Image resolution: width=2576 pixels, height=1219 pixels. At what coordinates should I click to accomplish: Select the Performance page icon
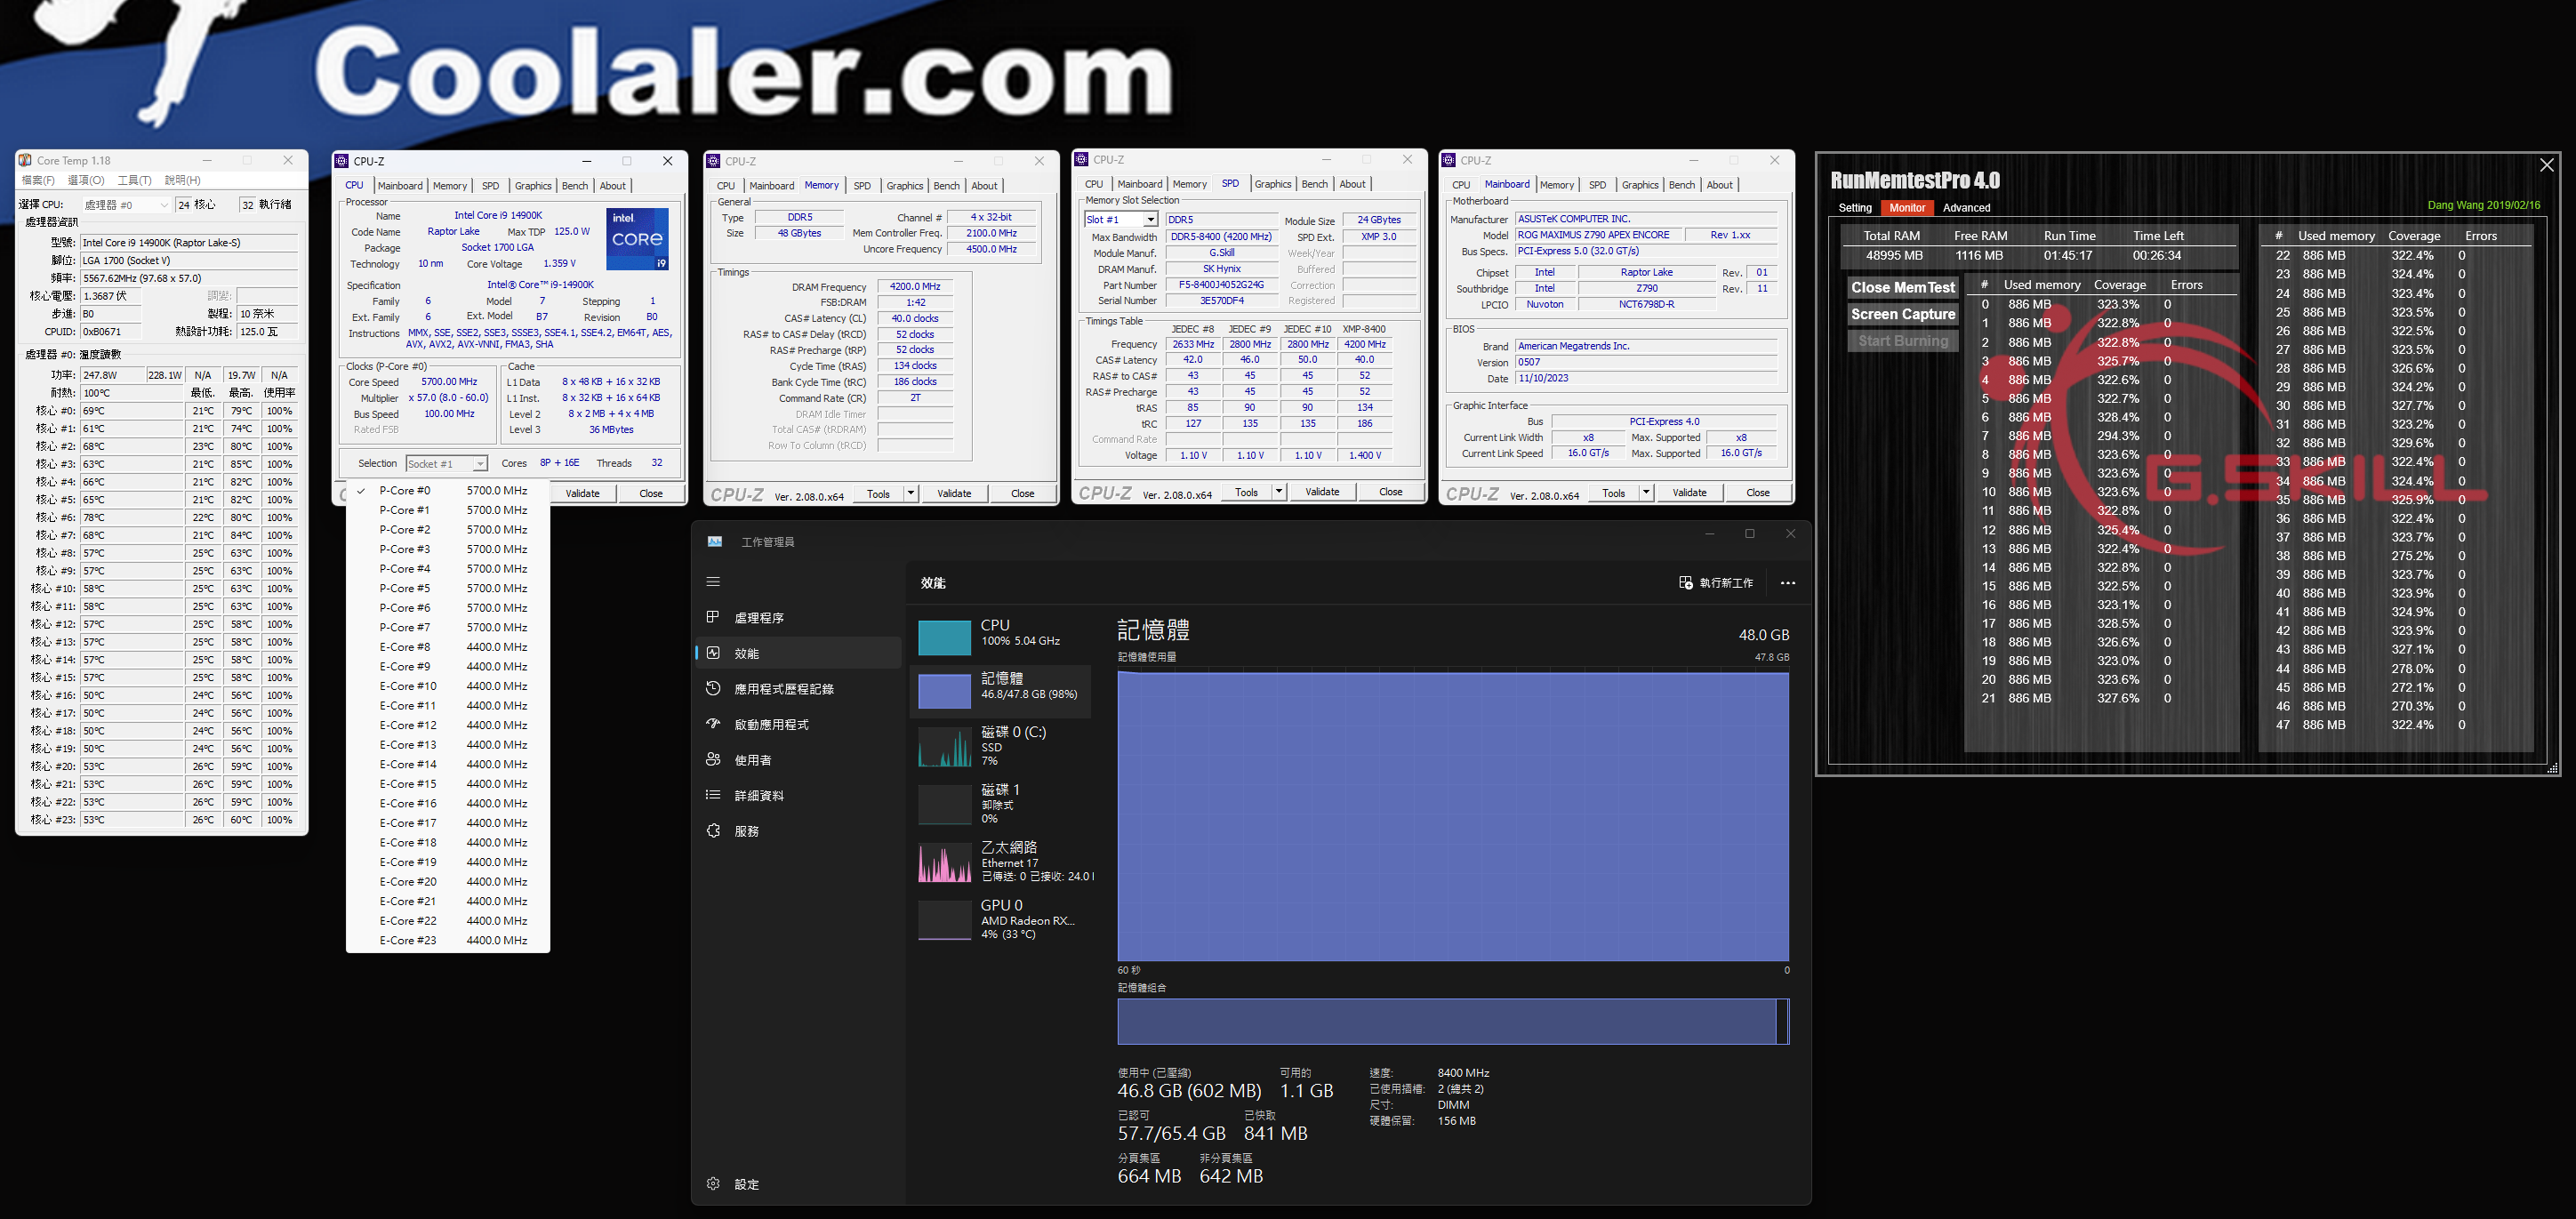(713, 653)
